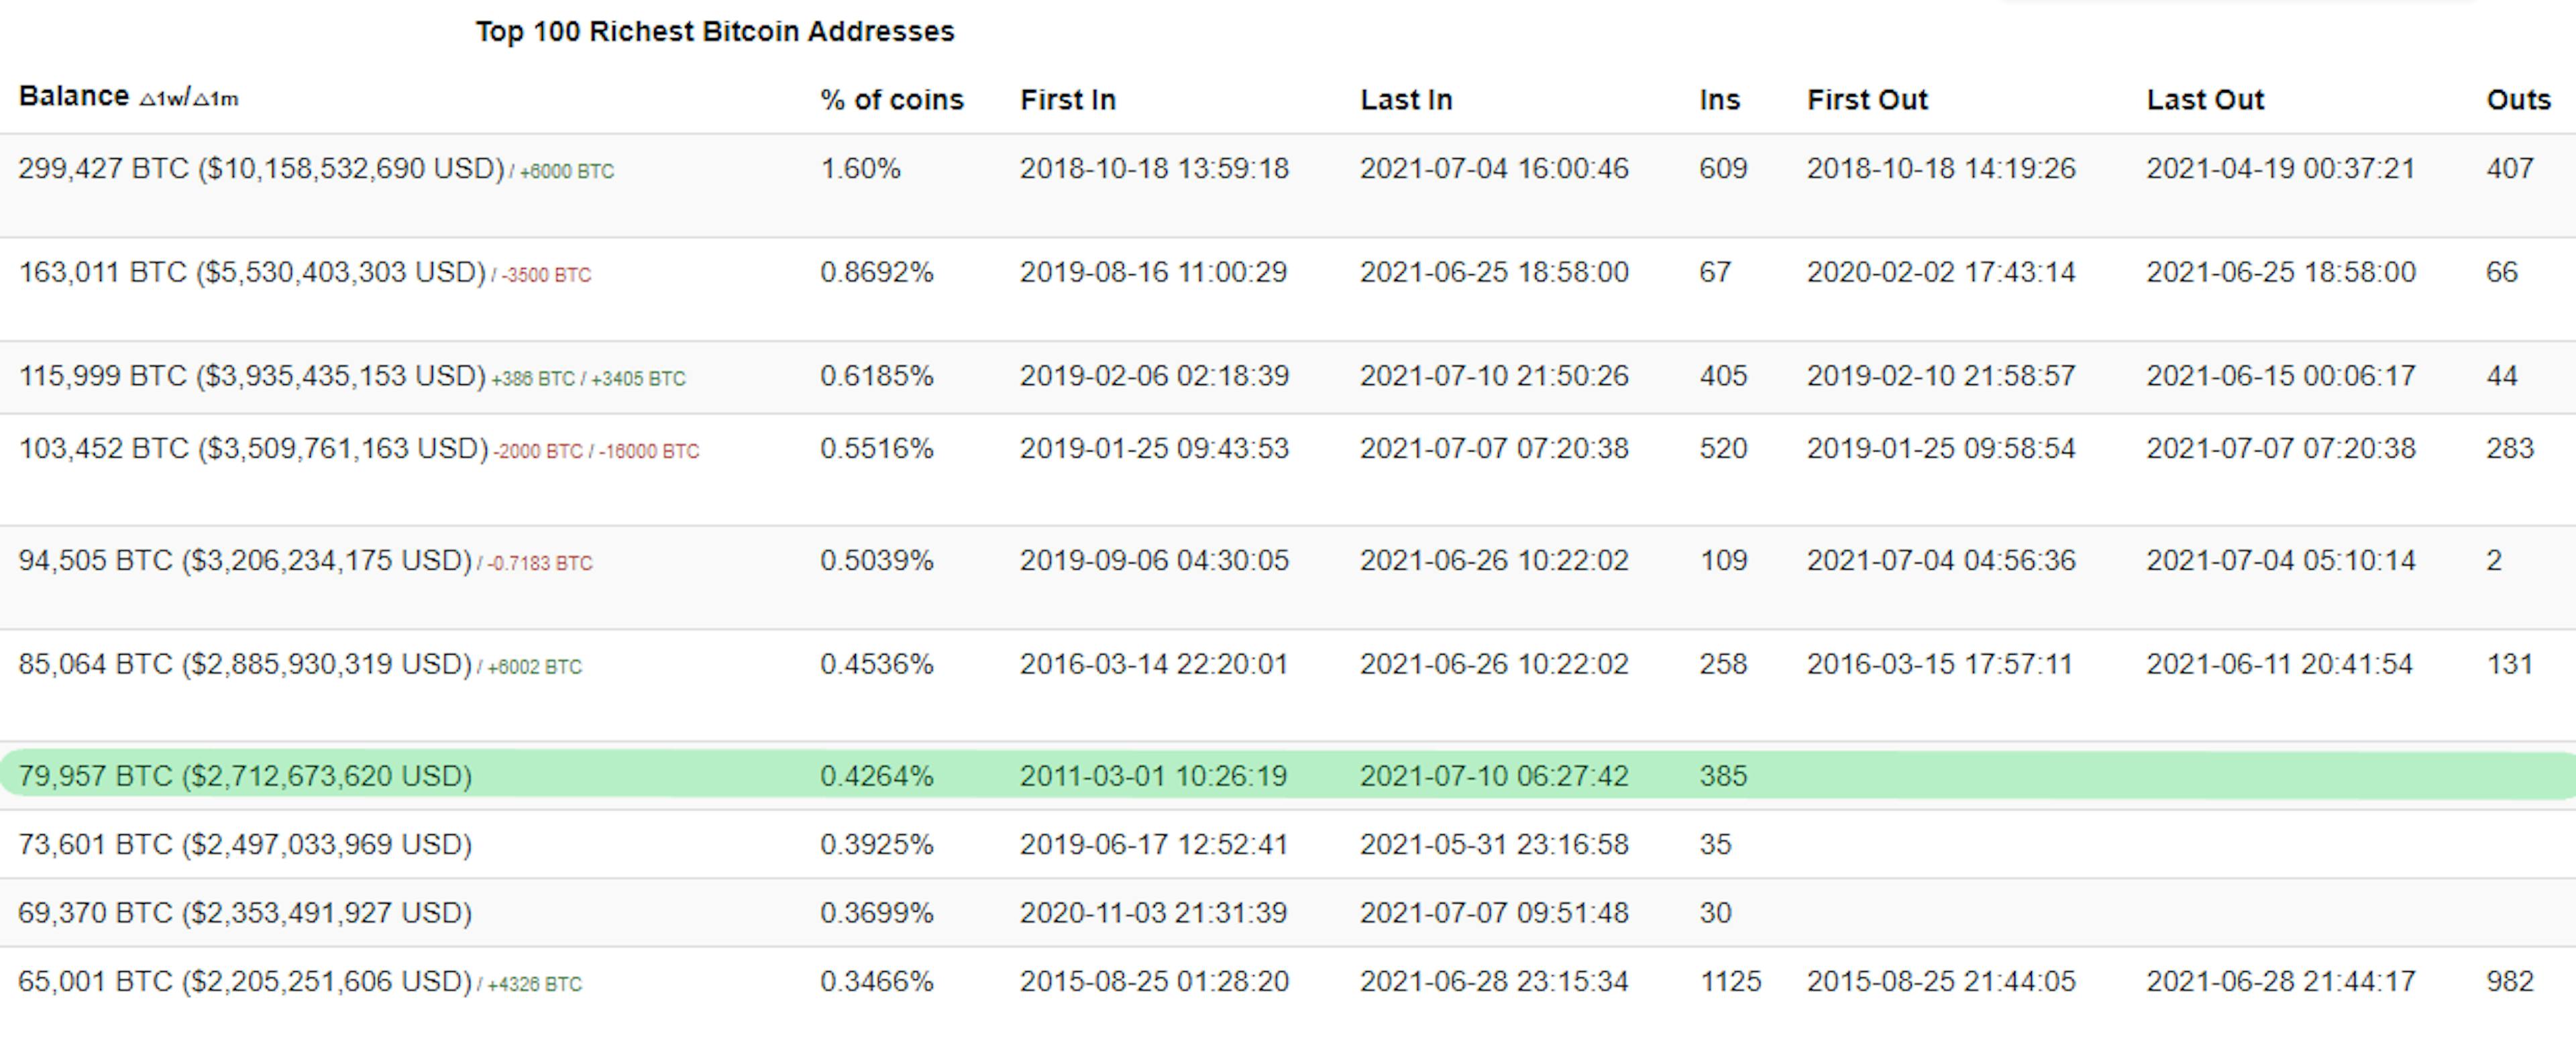Click Last In date 2021-07-10 21:50:26
Viewport: 2576px width, 1041px height.
coord(1494,376)
